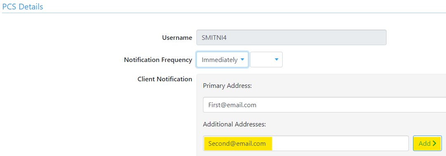Click the green chevron on Add button
Image resolution: width=446 pixels, height=156 pixels.
tap(434, 144)
